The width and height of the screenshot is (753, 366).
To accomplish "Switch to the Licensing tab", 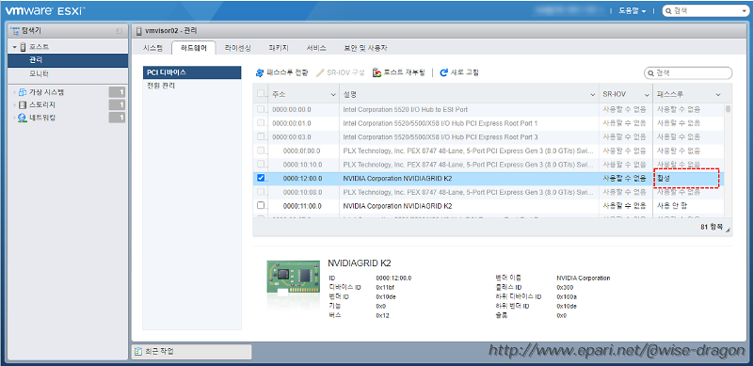I will [x=238, y=48].
